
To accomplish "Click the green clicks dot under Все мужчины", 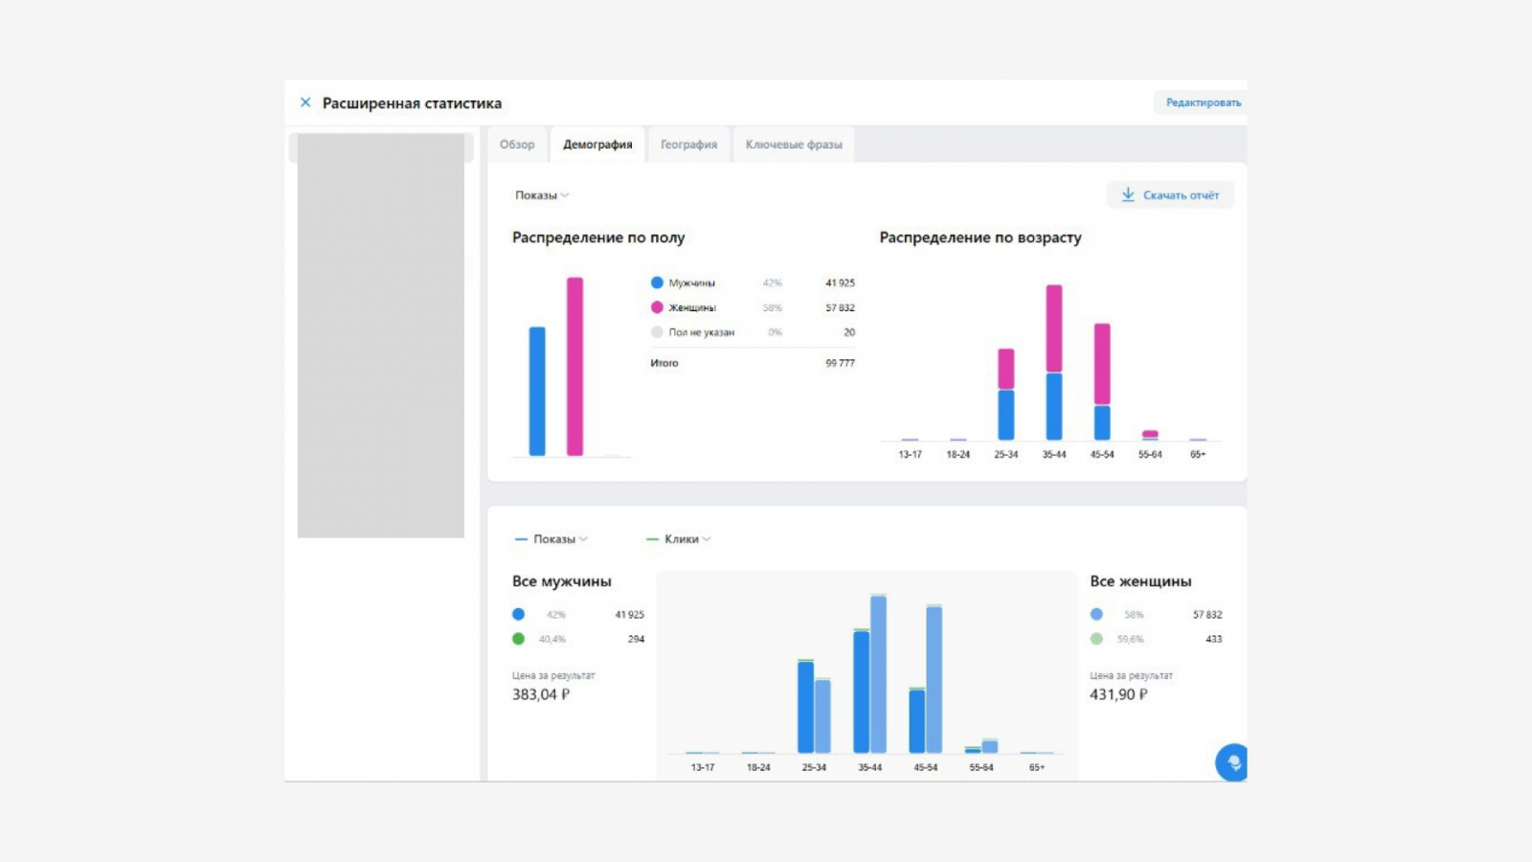I will tap(518, 639).
